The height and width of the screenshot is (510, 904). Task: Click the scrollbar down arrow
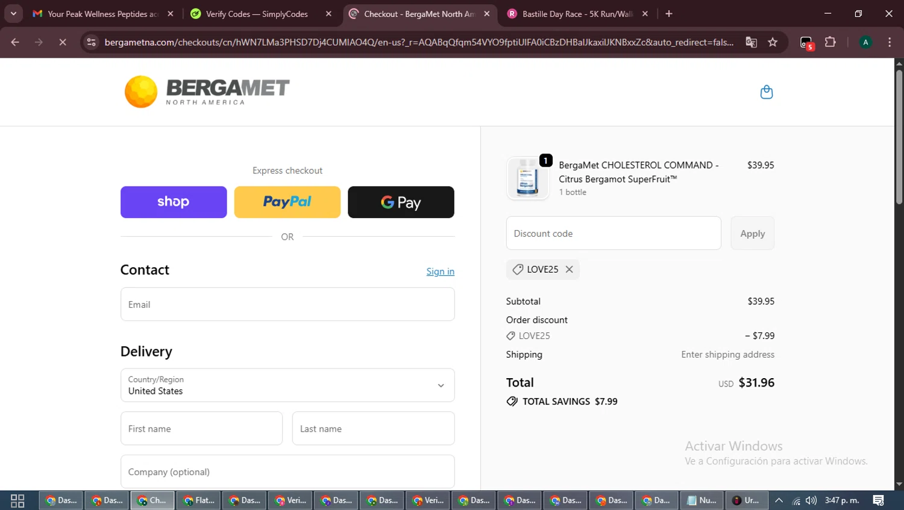(899, 484)
